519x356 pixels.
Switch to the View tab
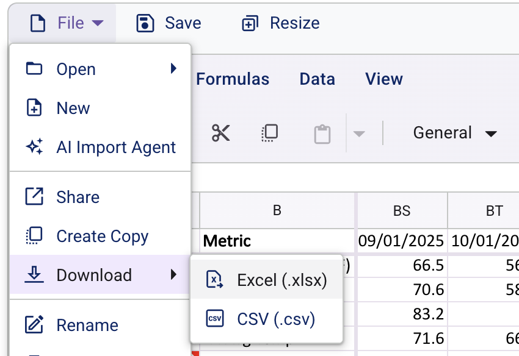tap(384, 79)
